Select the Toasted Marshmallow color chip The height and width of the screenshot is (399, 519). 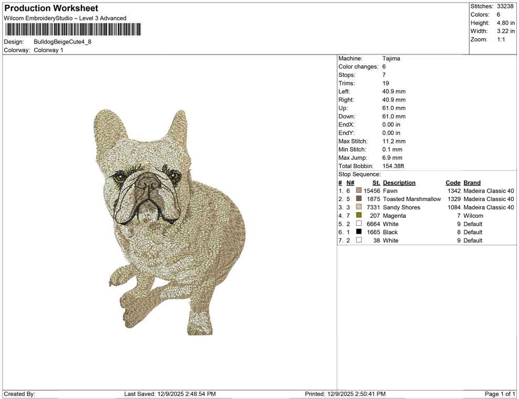(359, 198)
